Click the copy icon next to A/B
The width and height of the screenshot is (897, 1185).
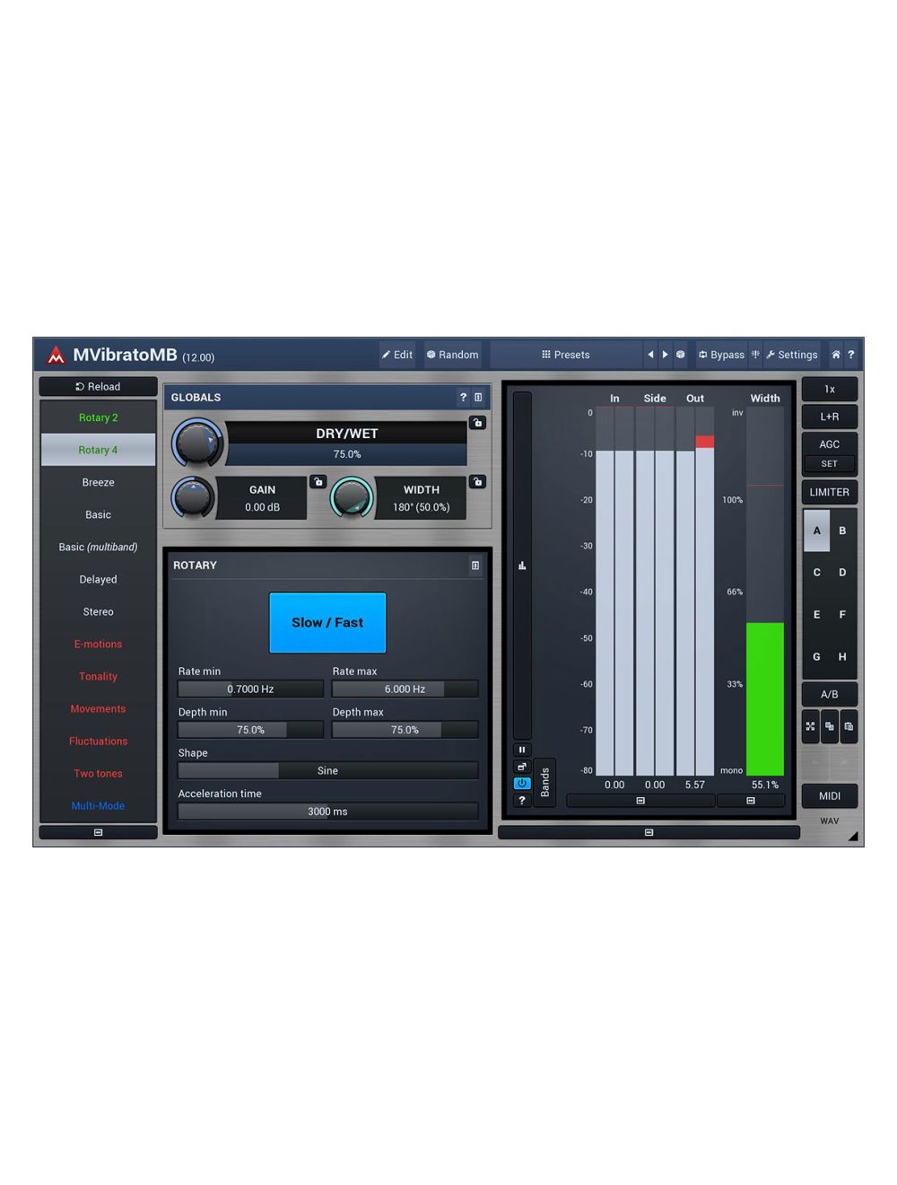coord(829,726)
